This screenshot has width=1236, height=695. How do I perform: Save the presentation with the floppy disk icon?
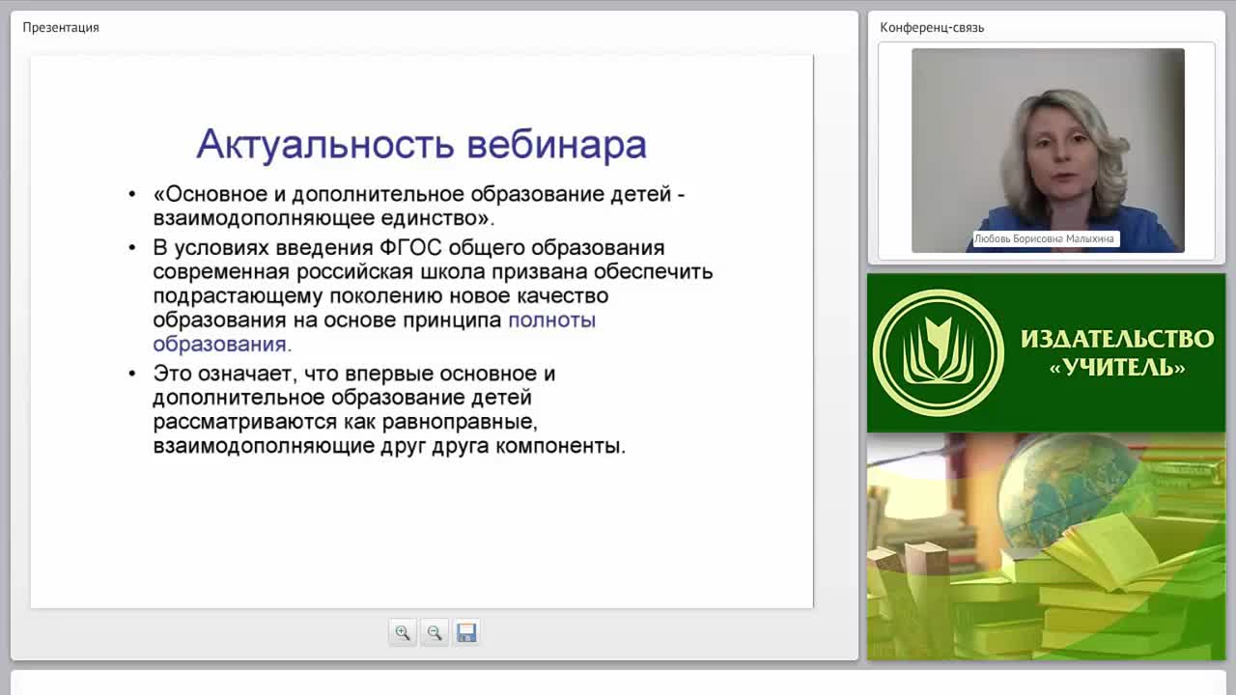coord(466,633)
